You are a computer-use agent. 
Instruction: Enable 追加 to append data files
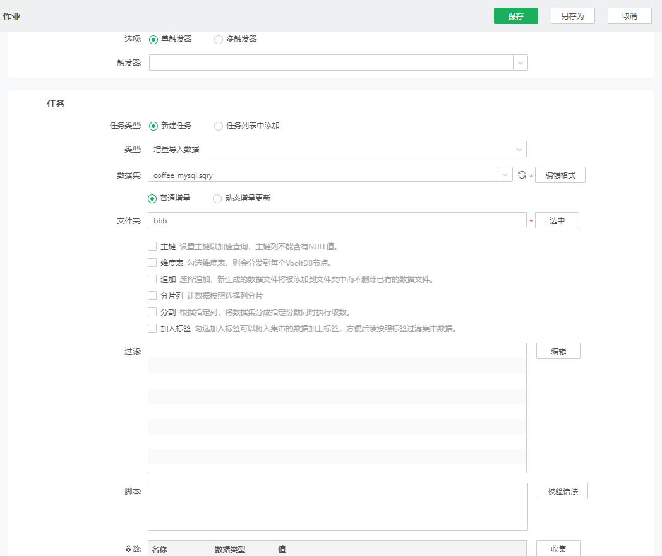coord(151,278)
